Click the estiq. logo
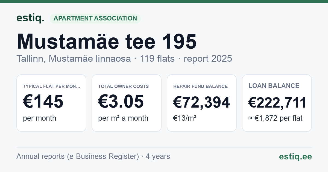 (30, 18)
